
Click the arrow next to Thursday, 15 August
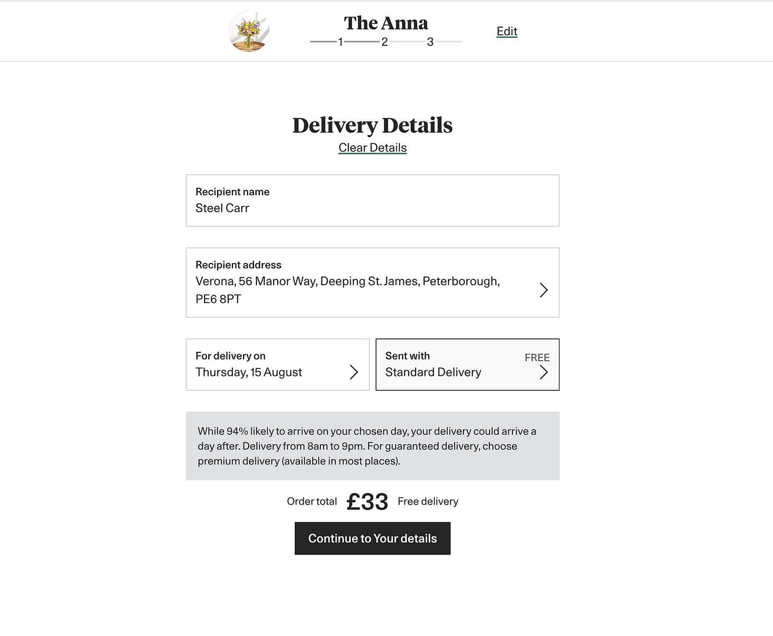point(354,372)
